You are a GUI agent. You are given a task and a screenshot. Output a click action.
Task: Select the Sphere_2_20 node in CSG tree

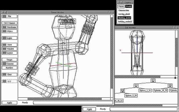click(131, 96)
